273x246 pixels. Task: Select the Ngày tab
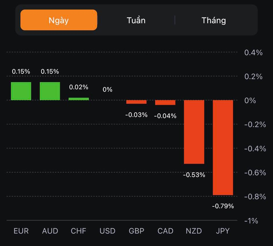[59, 20]
